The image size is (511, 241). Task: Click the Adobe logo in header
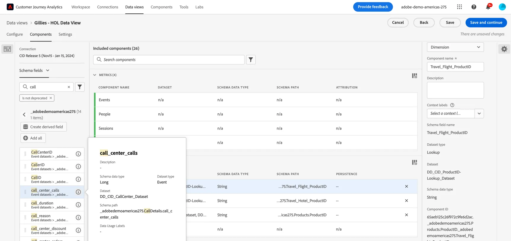tap(10, 7)
